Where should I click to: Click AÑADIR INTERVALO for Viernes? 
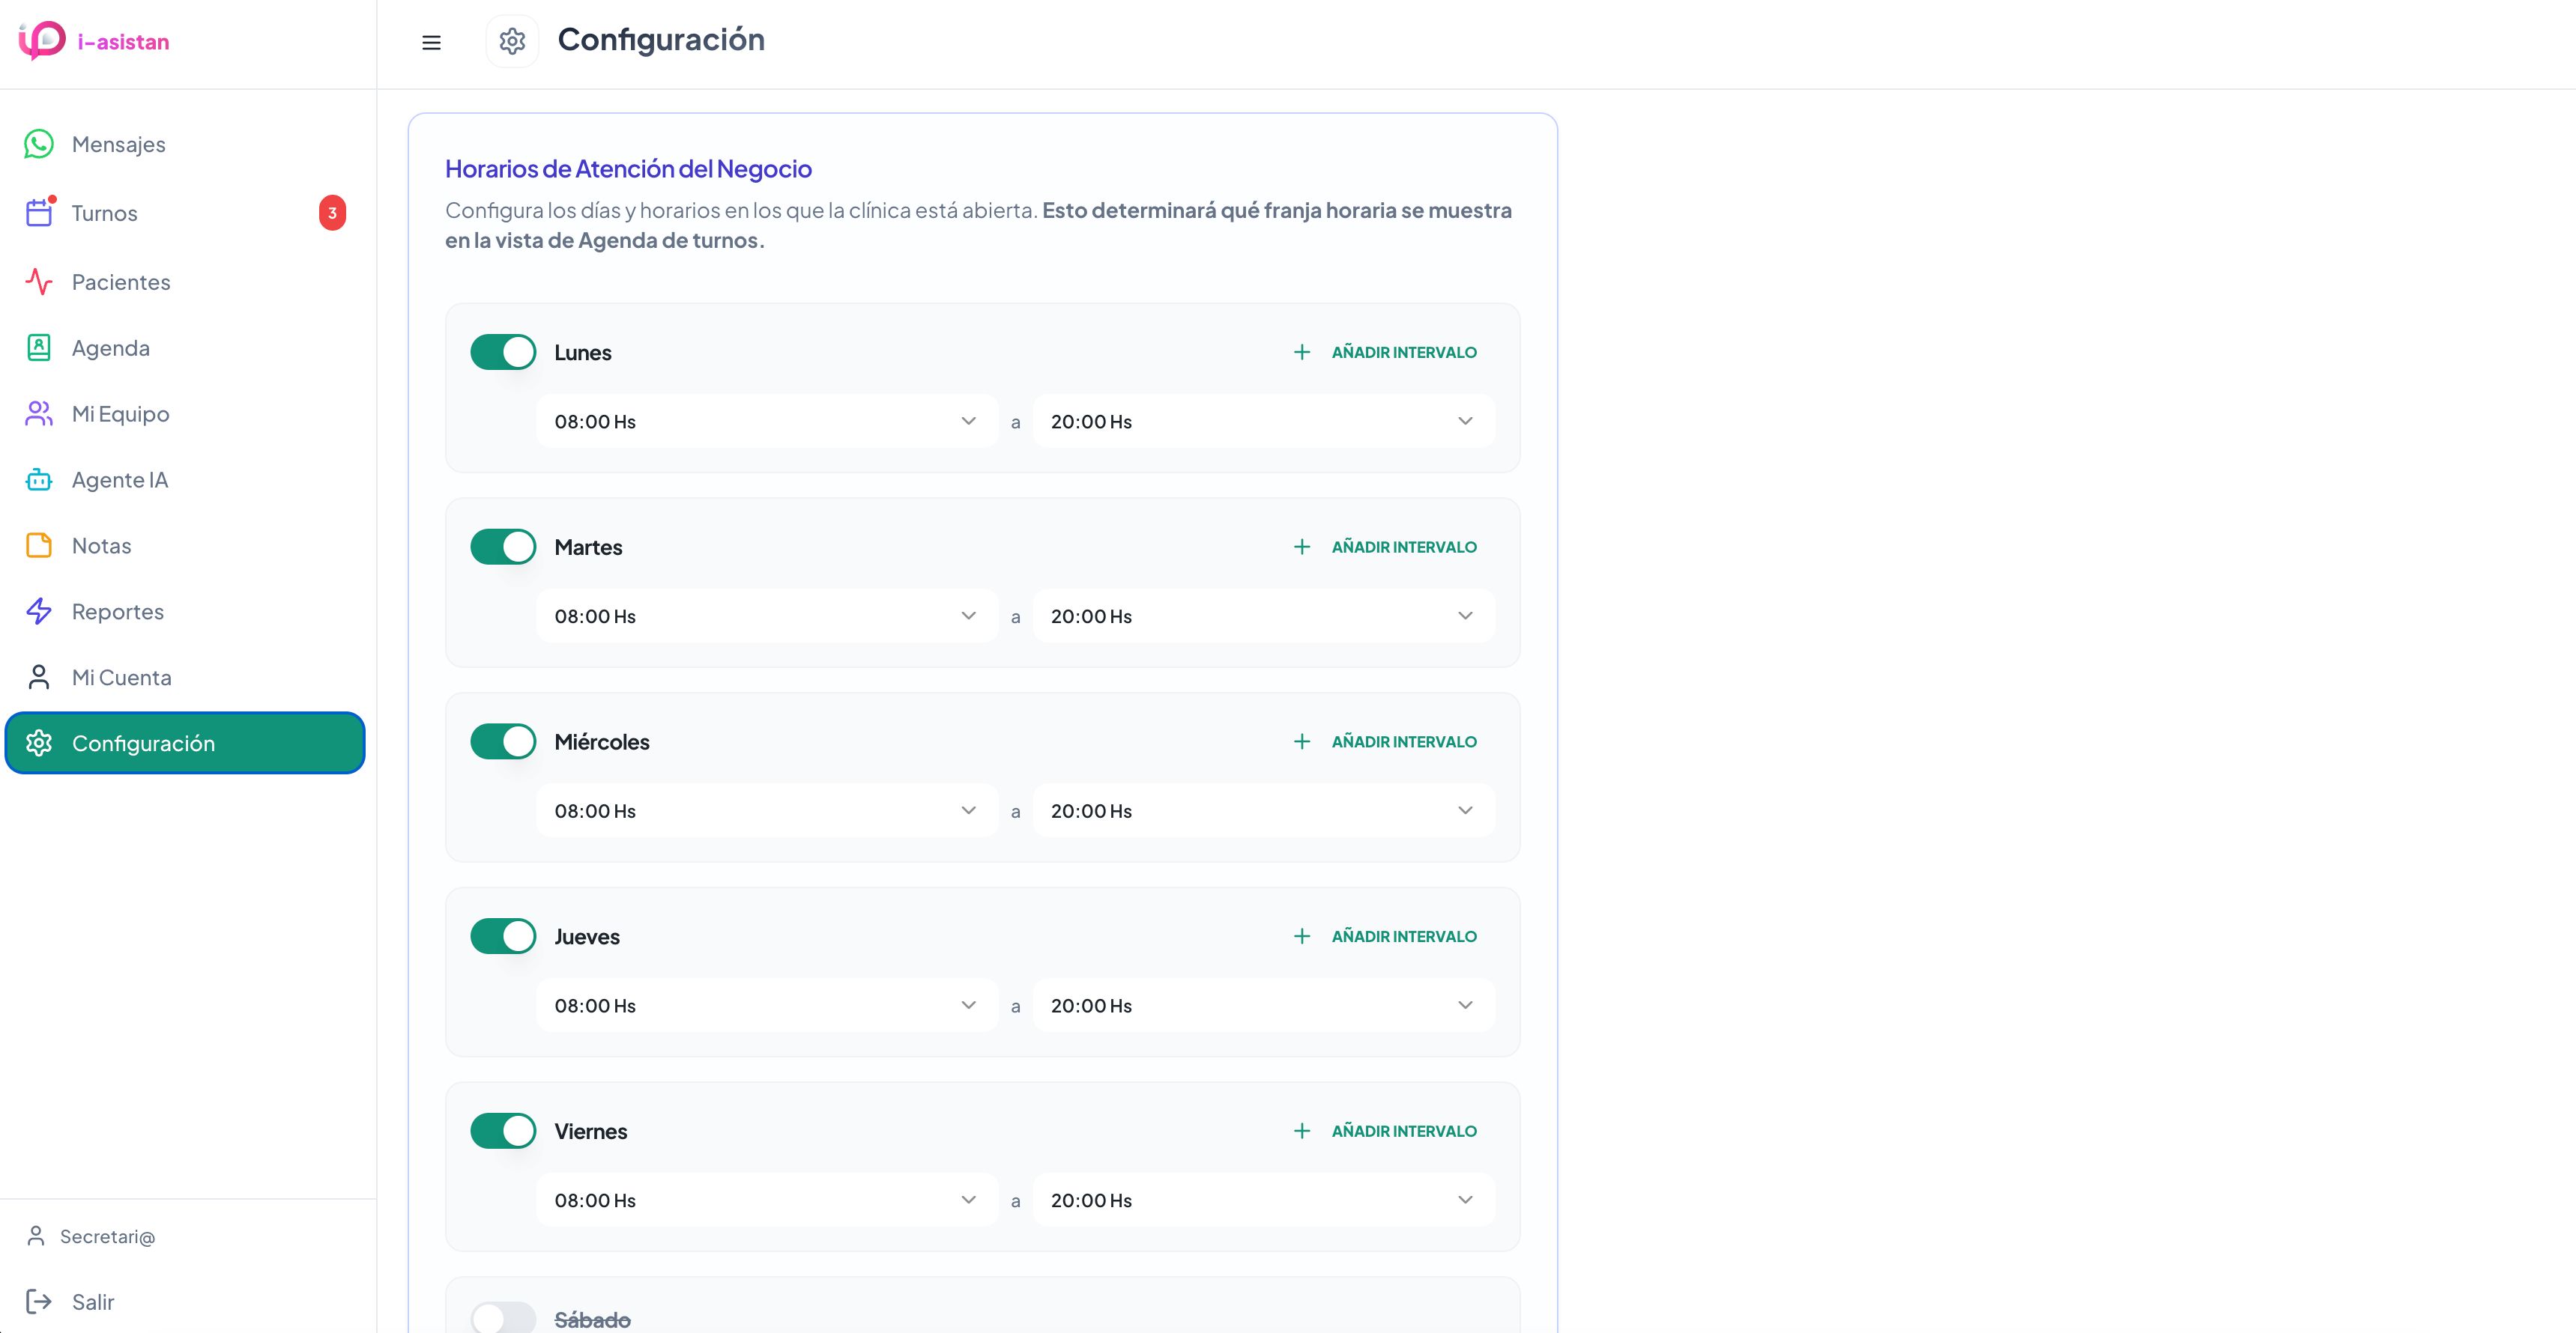coord(1403,1131)
